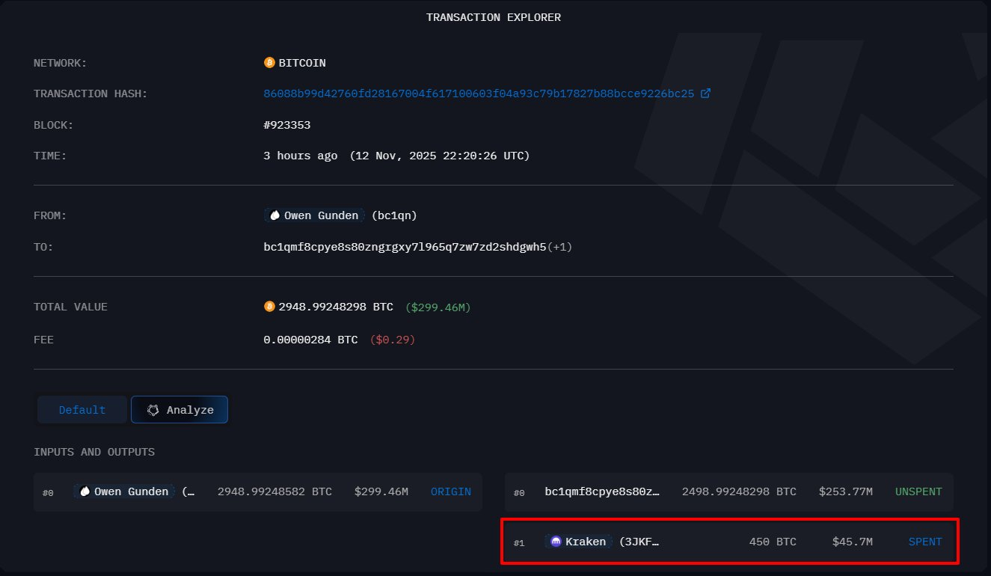
Task: Click the Bitcoin network icon
Action: [x=269, y=63]
